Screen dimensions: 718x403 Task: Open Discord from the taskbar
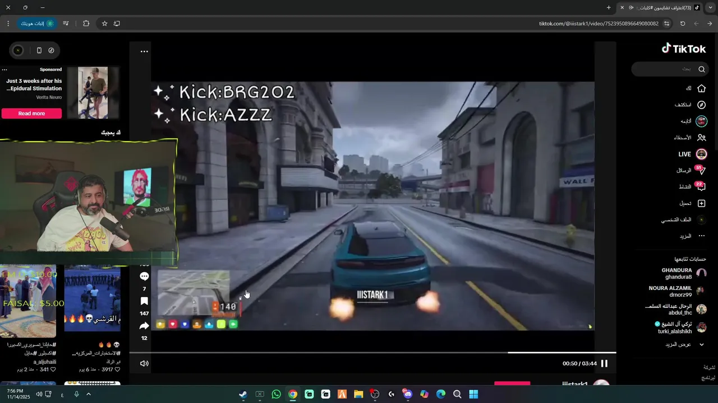(x=408, y=394)
